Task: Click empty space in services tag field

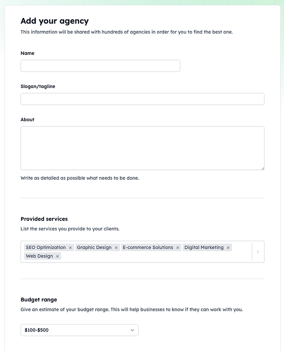Action: pos(156,256)
